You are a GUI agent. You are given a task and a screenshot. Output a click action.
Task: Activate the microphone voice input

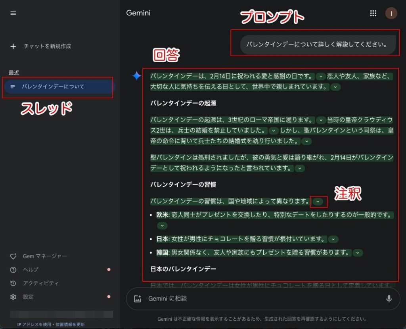click(389, 299)
